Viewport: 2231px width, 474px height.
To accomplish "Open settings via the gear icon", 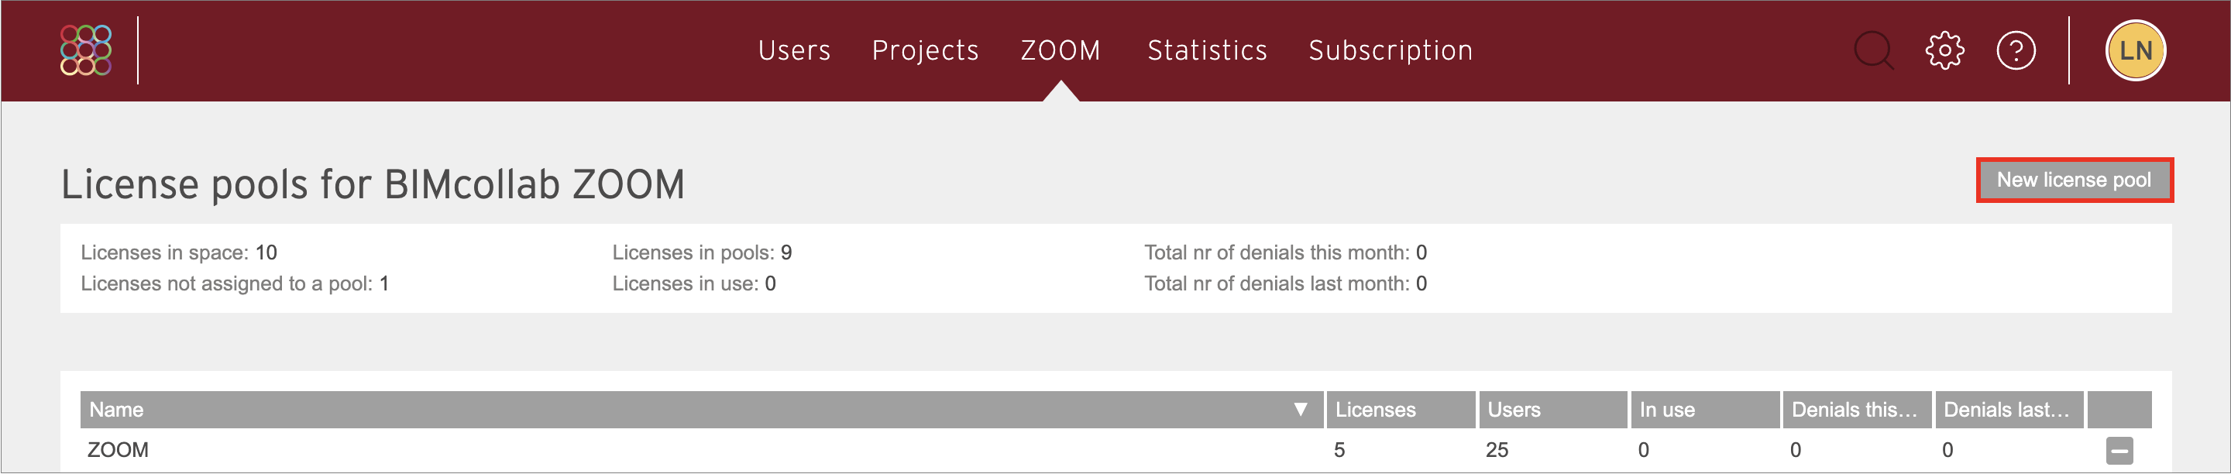I will pos(1944,50).
